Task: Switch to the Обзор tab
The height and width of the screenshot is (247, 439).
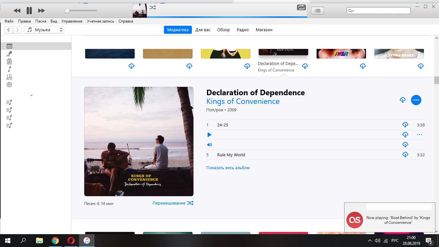Action: point(223,30)
